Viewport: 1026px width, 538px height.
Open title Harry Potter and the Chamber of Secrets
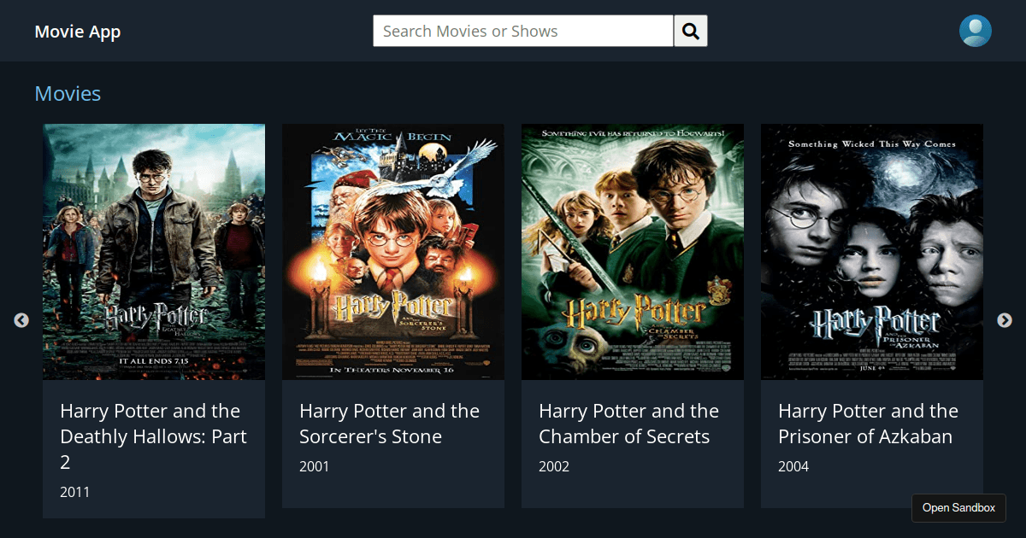click(x=628, y=424)
